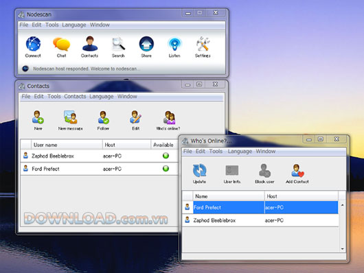Open File menu in Nodescan window
Viewport: 364px width, 273px height.
click(x=23, y=25)
